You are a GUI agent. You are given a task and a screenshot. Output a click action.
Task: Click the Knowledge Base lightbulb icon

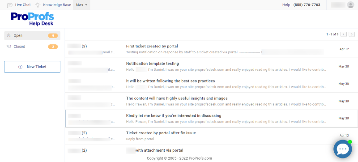(38, 5)
